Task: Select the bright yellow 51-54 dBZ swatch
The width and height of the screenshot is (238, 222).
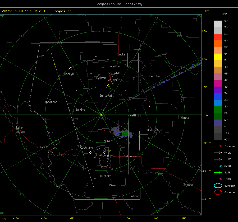Action: [218, 57]
